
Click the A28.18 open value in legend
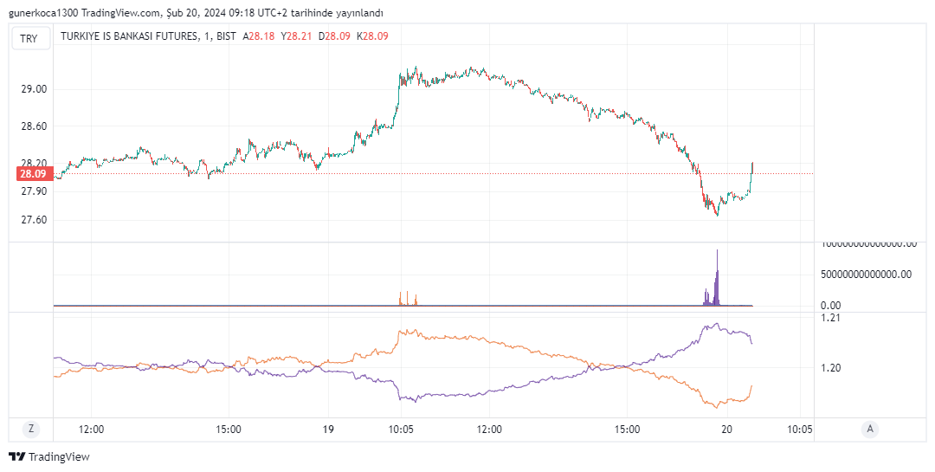click(258, 36)
